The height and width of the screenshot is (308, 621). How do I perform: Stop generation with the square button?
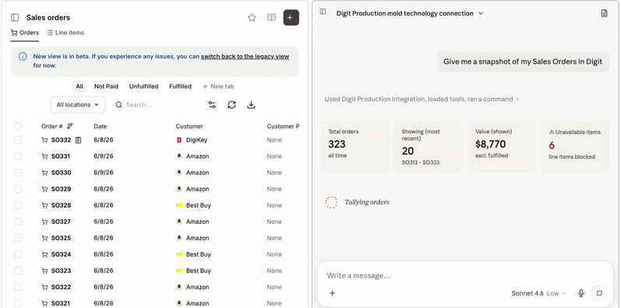pyautogui.click(x=599, y=293)
